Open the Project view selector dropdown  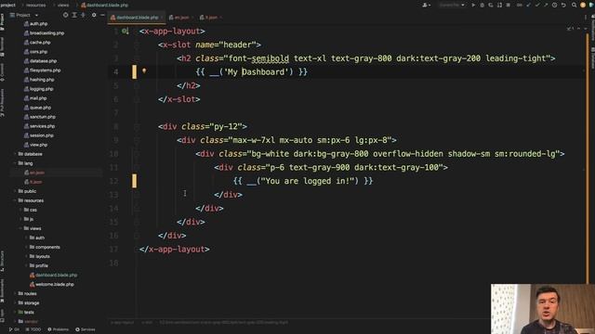[x=25, y=15]
